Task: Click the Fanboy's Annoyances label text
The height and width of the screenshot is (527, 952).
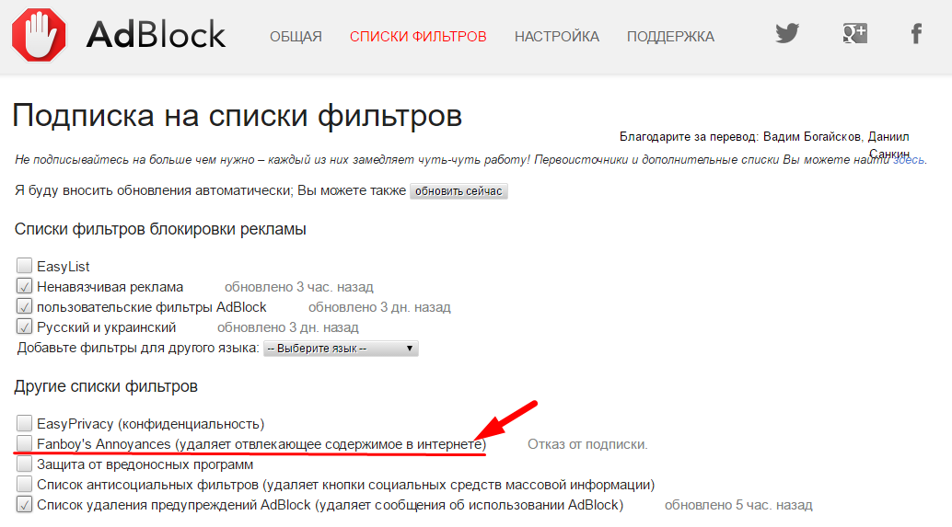Action: pos(261,444)
